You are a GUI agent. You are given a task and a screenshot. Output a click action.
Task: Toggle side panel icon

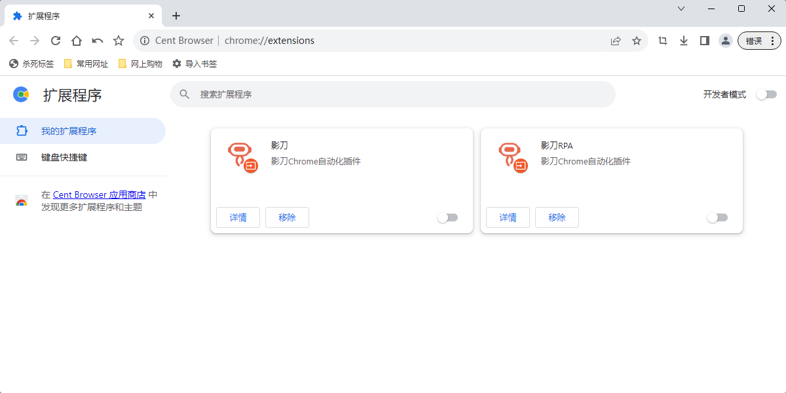(705, 41)
